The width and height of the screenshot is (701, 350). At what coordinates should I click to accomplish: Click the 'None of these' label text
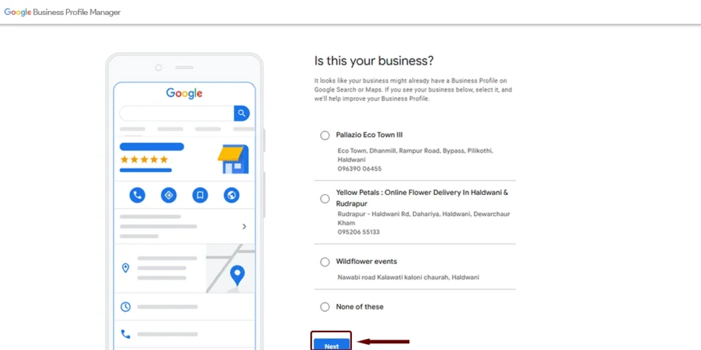point(359,307)
